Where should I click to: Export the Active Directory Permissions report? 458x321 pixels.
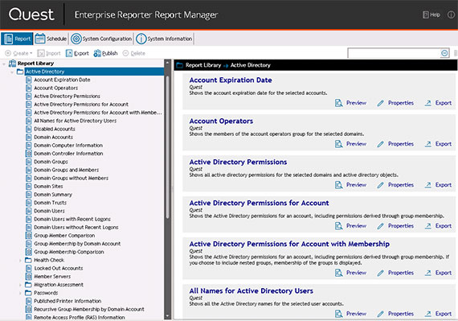tap(438, 185)
